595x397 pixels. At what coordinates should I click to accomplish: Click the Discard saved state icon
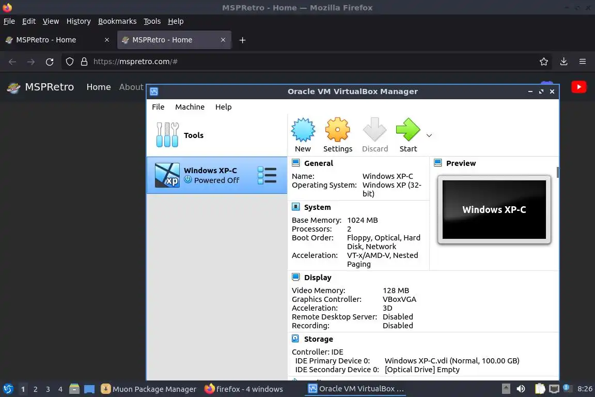(x=374, y=130)
